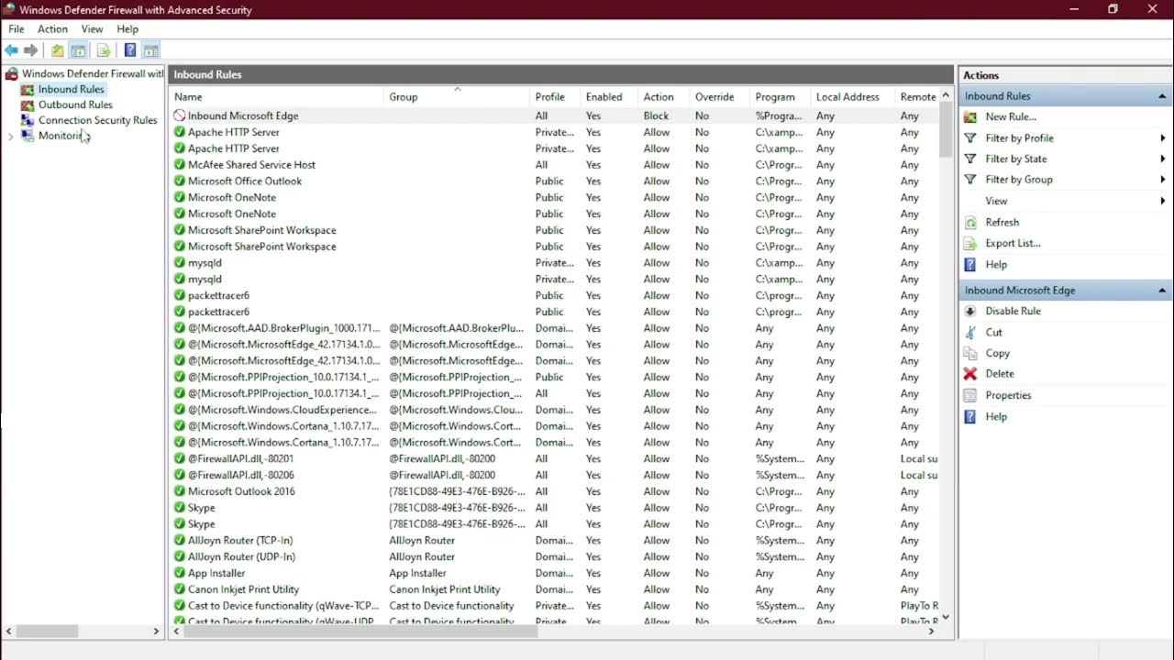The width and height of the screenshot is (1174, 660).
Task: Open the Filter by State submenu arrow
Action: pos(1162,159)
